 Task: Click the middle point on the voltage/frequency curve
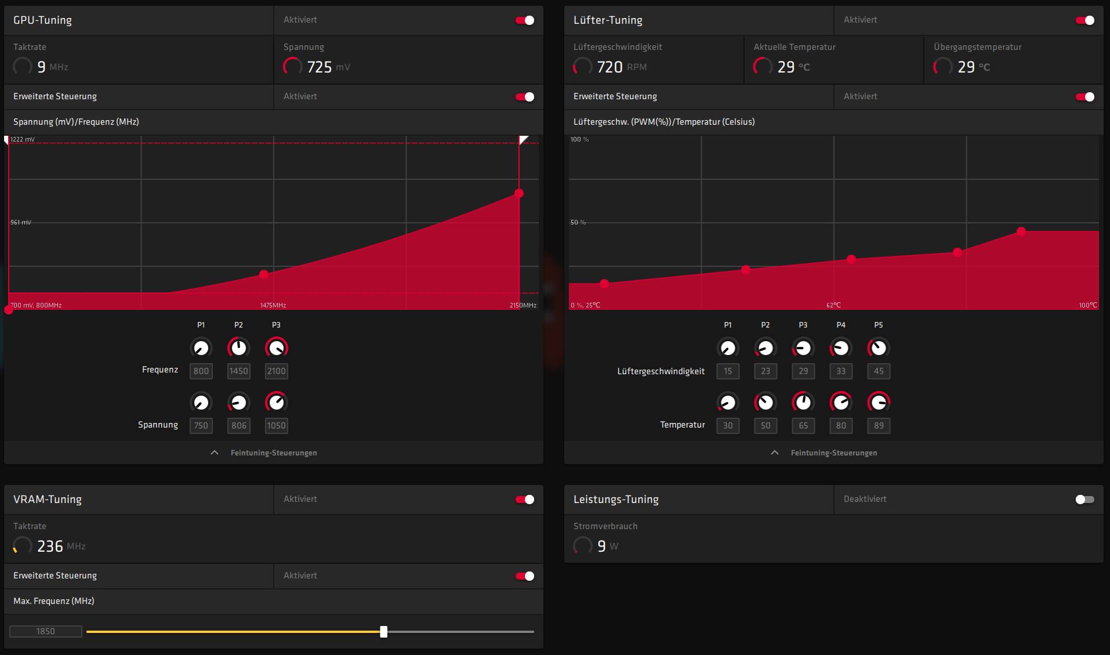[x=264, y=274]
